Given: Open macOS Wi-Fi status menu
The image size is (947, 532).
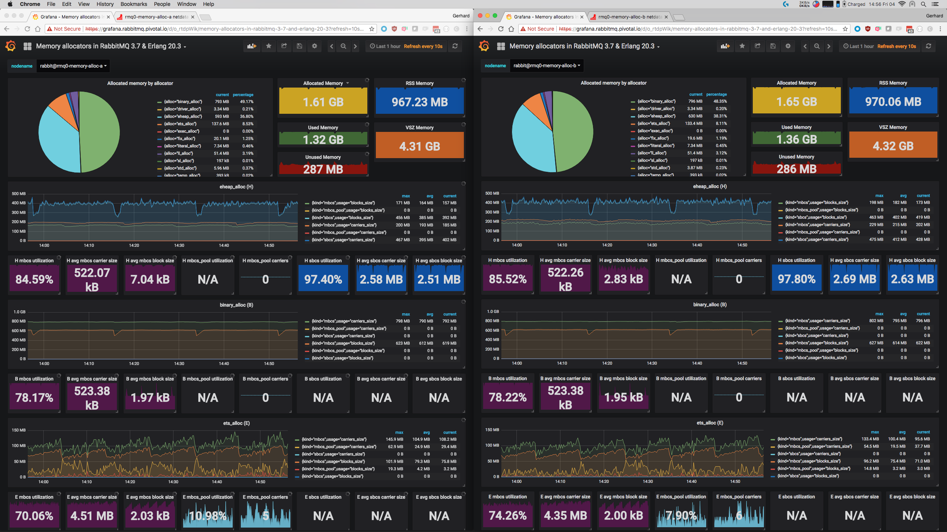Looking at the screenshot, I should 902,4.
